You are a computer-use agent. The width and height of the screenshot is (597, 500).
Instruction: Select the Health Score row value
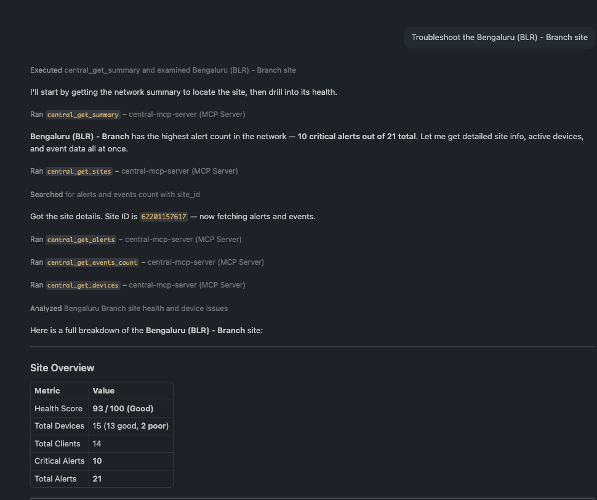click(x=122, y=408)
